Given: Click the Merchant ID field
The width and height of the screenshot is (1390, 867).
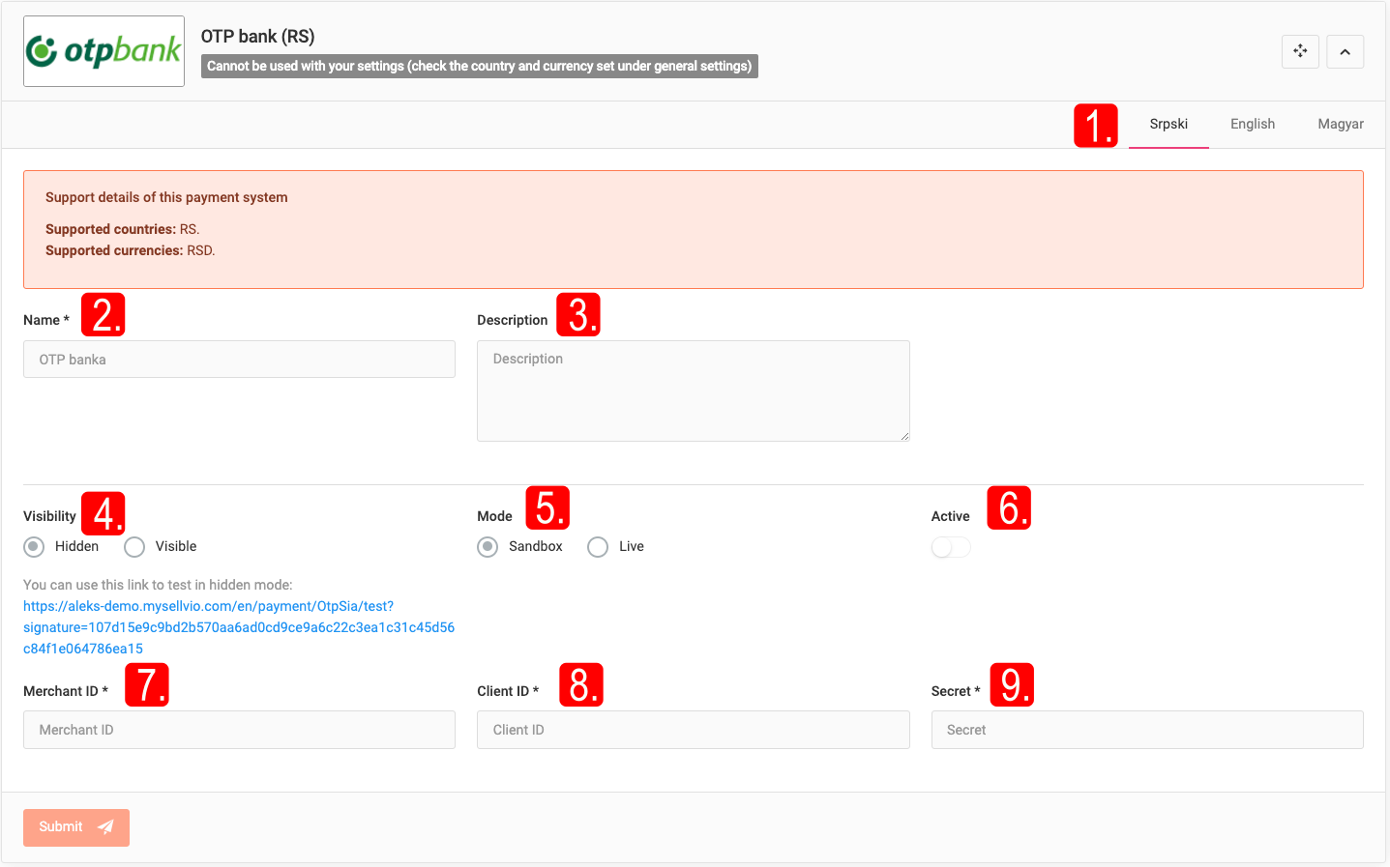Looking at the screenshot, I should [239, 730].
